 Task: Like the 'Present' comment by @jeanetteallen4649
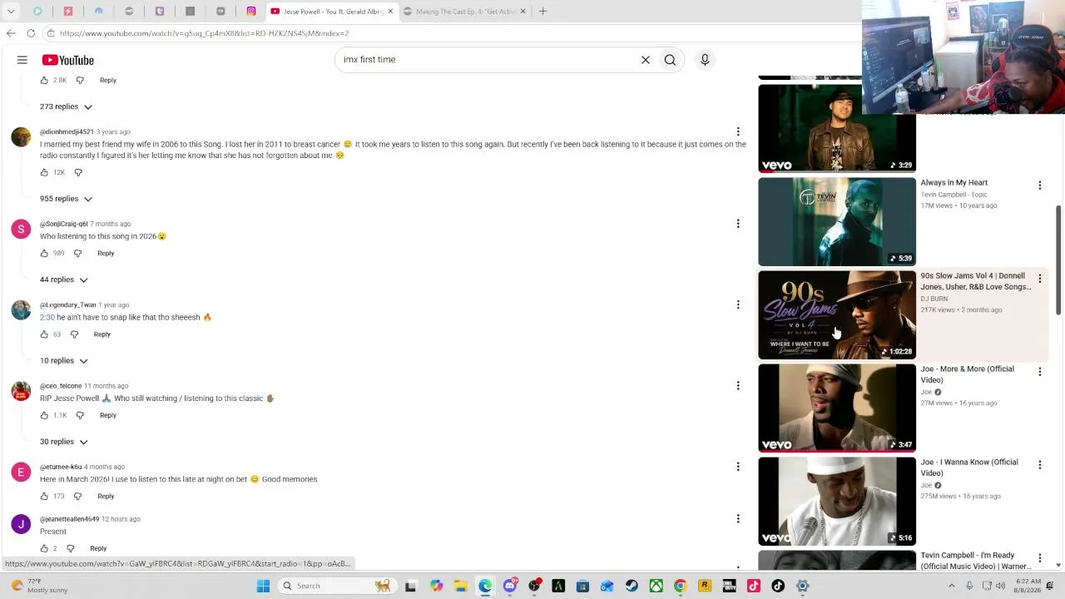tap(44, 548)
